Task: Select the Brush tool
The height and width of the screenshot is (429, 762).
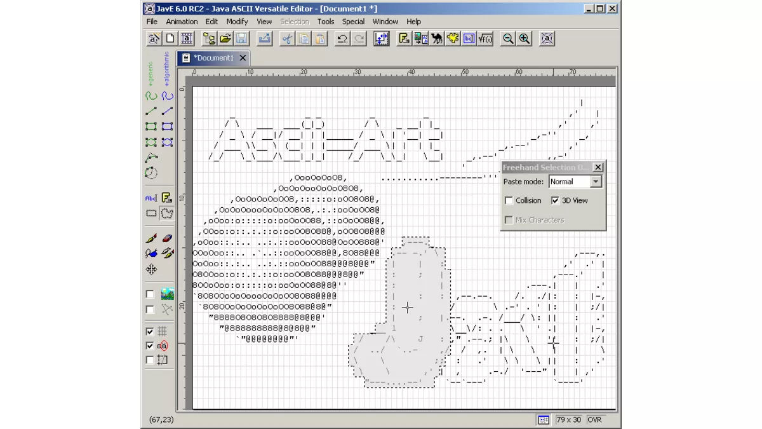Action: pyautogui.click(x=151, y=237)
